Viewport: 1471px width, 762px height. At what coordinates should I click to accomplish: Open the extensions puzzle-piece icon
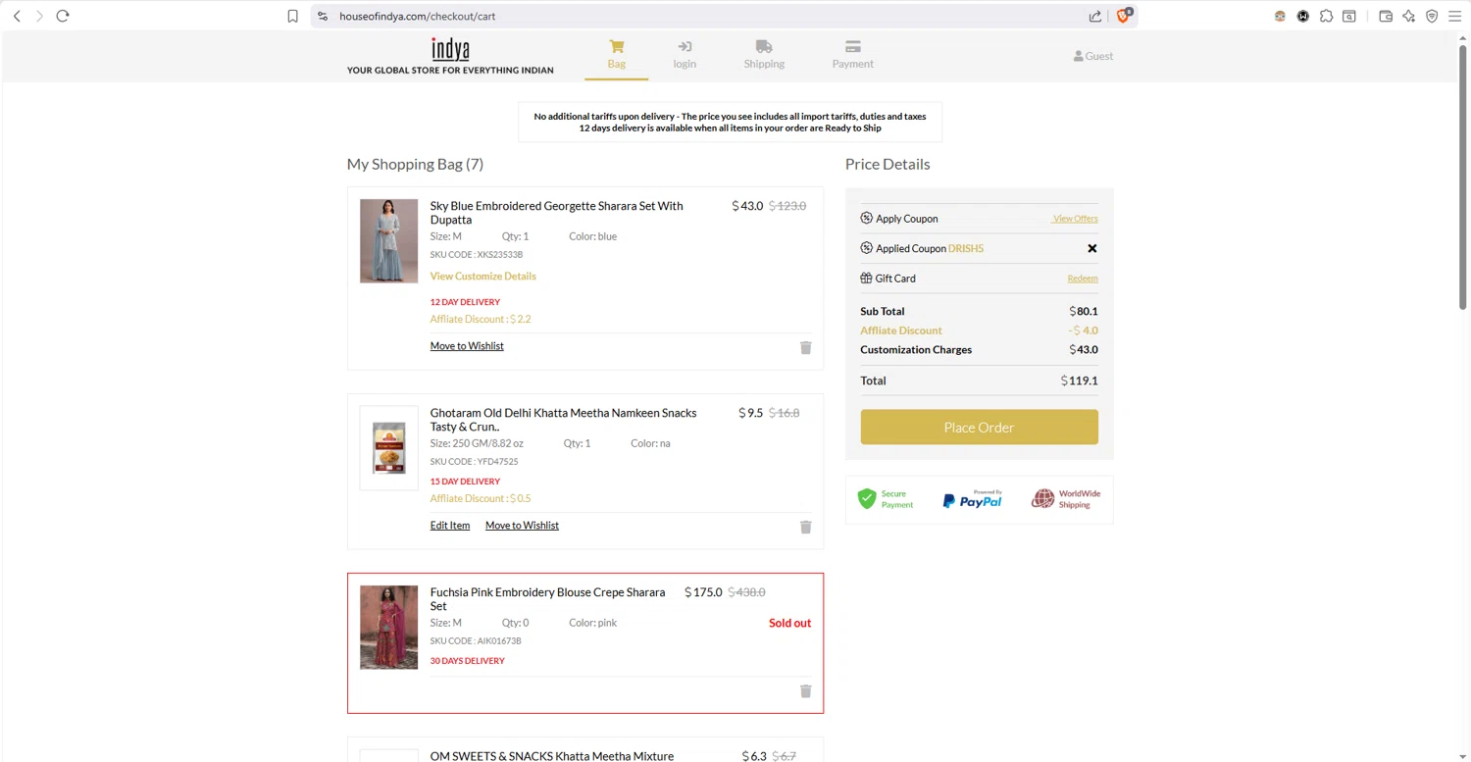(1326, 16)
